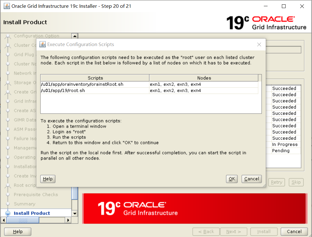This screenshot has width=312, height=237.
Task: Select the Storage step in sidebar
Action: pyautogui.click(x=25, y=83)
